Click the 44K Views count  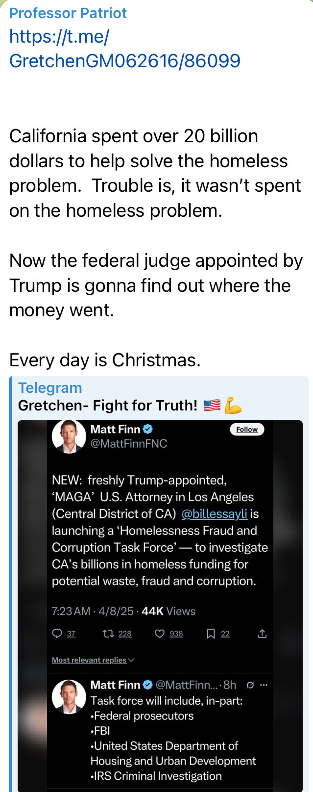(168, 611)
